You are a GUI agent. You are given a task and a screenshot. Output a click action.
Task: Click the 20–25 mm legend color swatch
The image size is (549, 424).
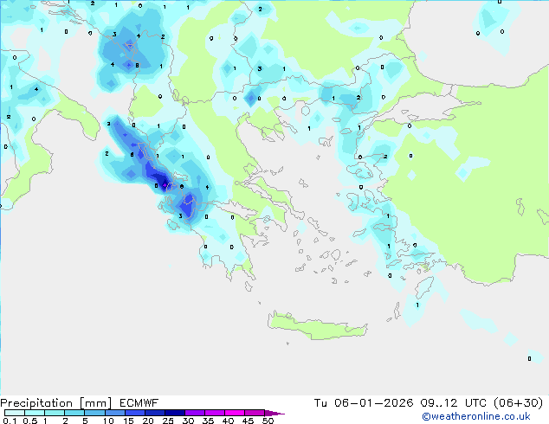[154, 413]
